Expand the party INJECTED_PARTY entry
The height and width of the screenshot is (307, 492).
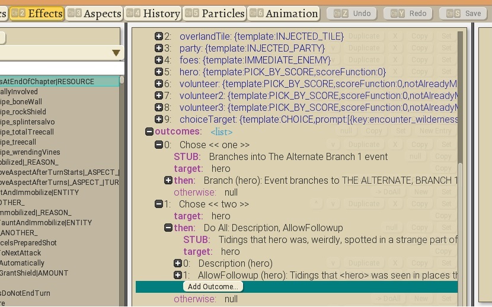click(159, 48)
